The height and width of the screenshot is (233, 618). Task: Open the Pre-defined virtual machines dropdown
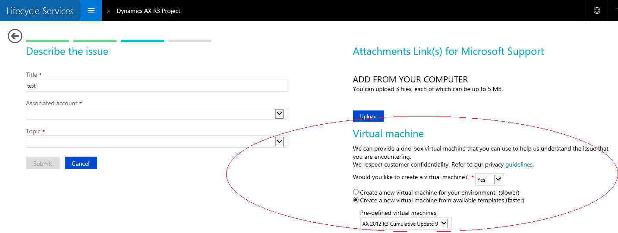pos(444,224)
